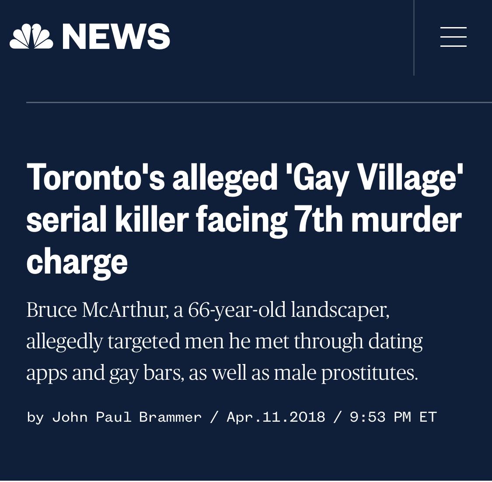The image size is (492, 482).
Task: Click the word 'by' in the byline
Action: (35, 418)
